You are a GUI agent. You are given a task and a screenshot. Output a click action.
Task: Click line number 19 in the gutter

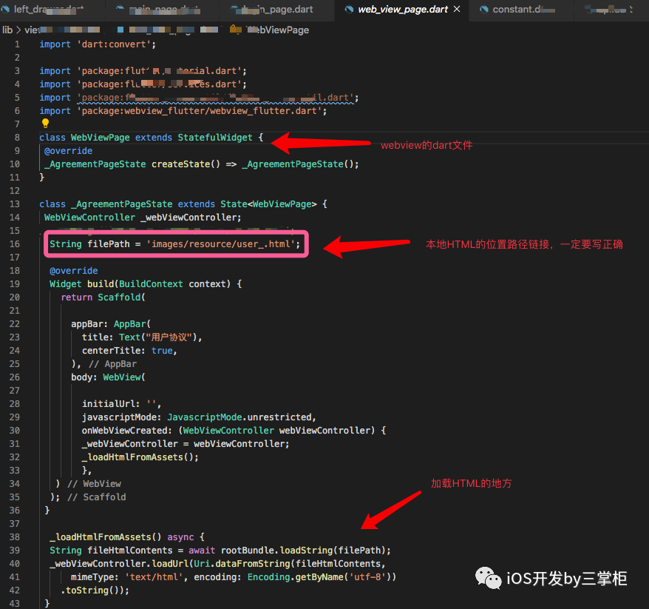click(15, 284)
